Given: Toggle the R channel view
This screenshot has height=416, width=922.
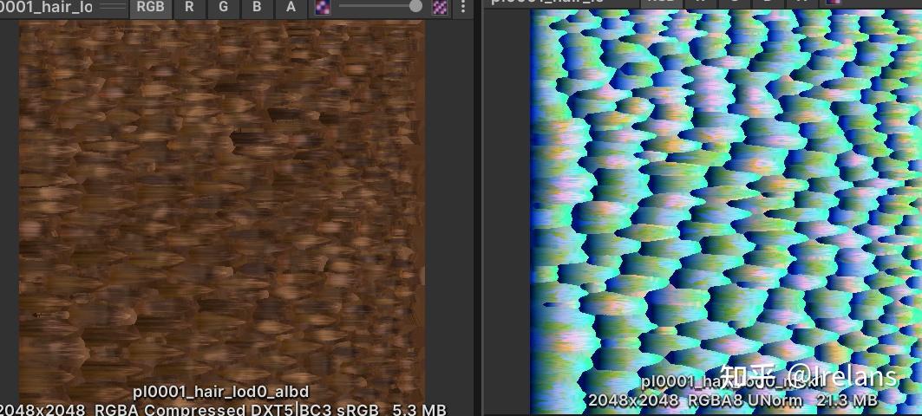Looking at the screenshot, I should point(189,8).
